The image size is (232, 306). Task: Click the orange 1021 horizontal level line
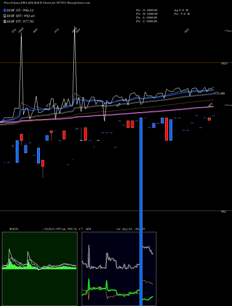[116, 63]
